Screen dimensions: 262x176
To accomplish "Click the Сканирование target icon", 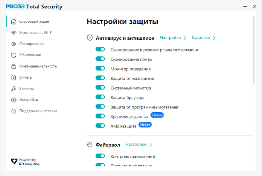I will (x=14, y=44).
